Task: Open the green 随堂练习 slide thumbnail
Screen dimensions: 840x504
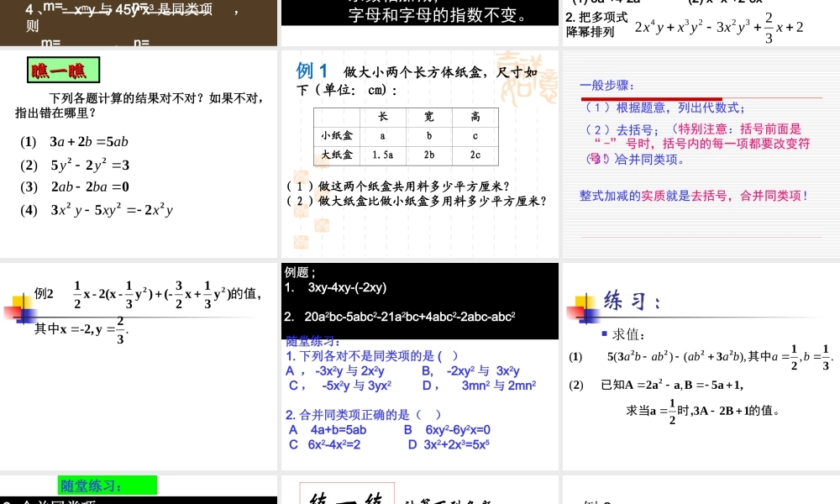Action: (139, 490)
